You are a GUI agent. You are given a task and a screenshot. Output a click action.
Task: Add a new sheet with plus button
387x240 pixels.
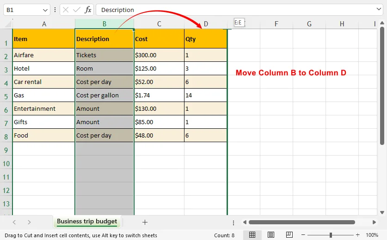[145, 222]
